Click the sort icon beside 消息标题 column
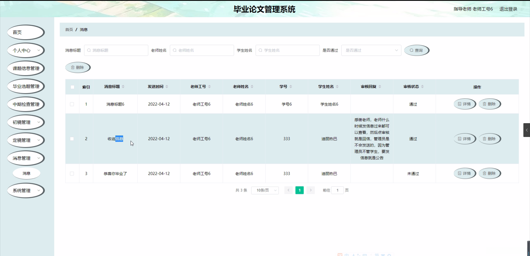 (x=123, y=87)
